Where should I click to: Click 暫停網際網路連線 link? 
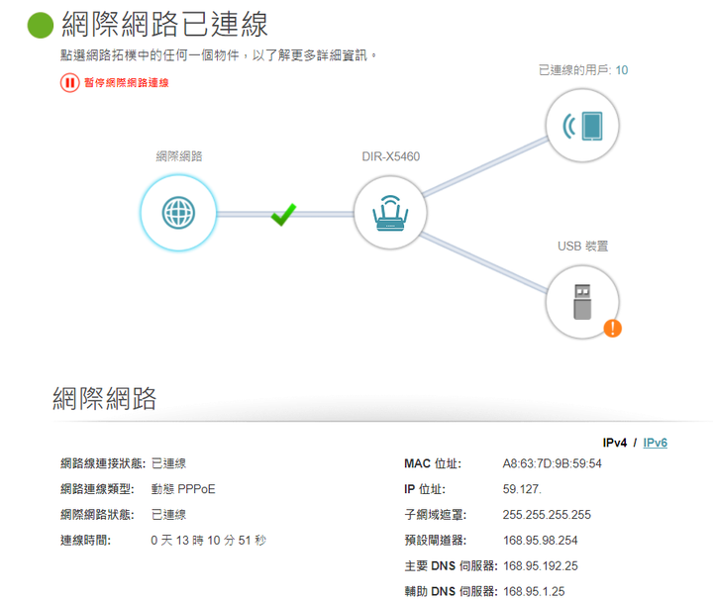click(127, 83)
